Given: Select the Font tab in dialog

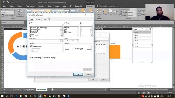Looking at the screenshot, I should tap(31, 19).
